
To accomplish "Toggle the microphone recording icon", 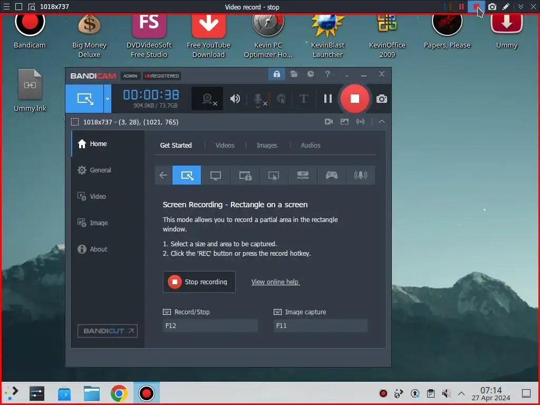I will coord(257,99).
